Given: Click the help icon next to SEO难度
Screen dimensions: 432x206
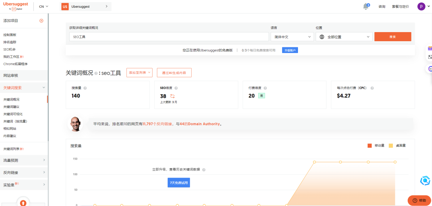Looking at the screenshot, I should (176, 88).
